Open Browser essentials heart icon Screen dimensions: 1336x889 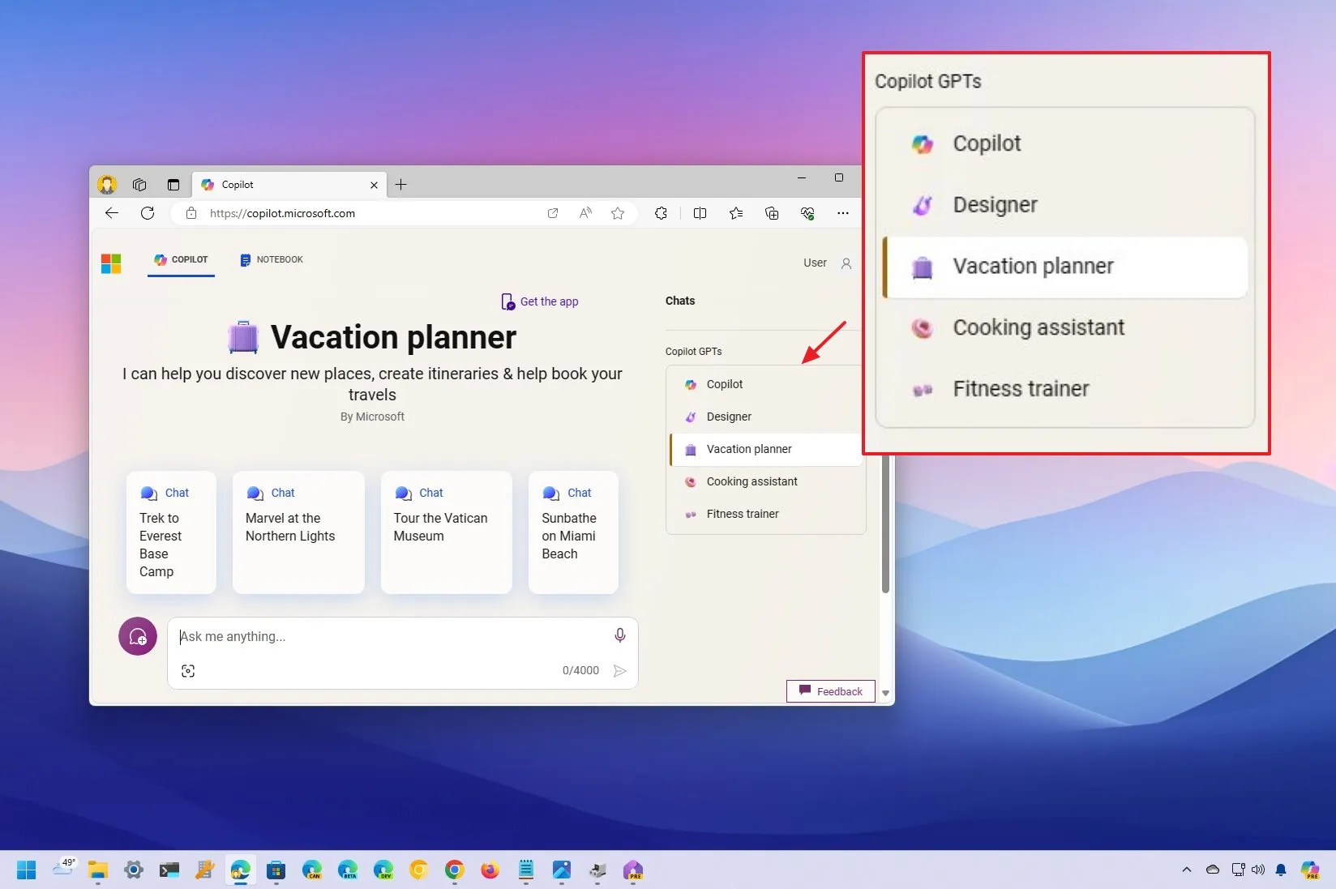click(x=807, y=213)
